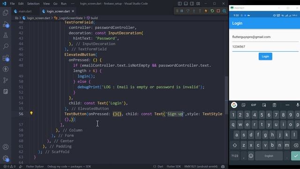Pause the debug session
This screenshot has height=169, width=300.
182,11
